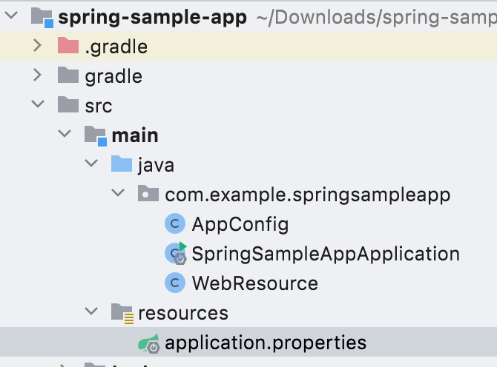Viewport: 497px width, 367px height.
Task: Collapse the src directory
Action: pyautogui.click(x=38, y=106)
